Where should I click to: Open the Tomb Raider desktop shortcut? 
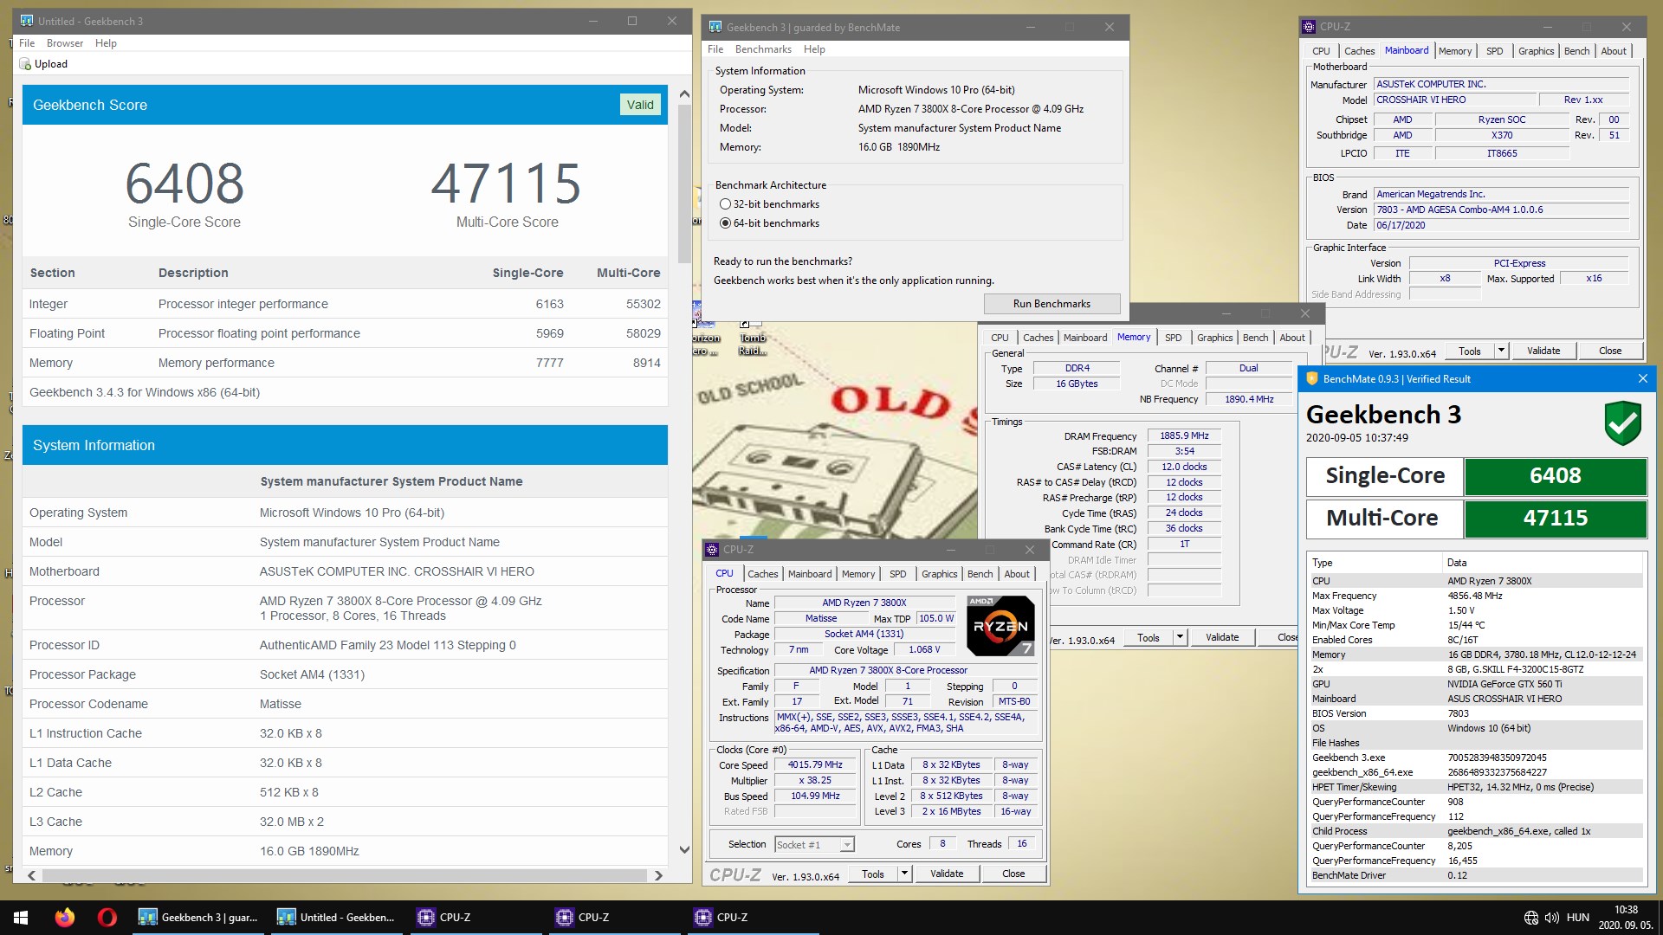pos(752,338)
